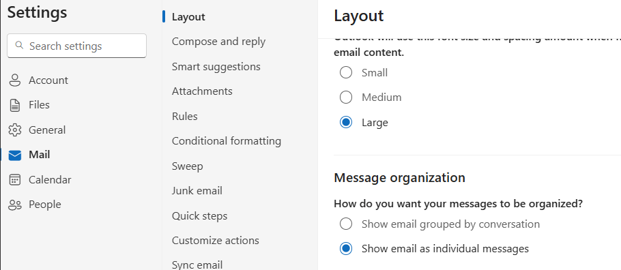Click the General gear icon
621x270 pixels.
tap(14, 130)
